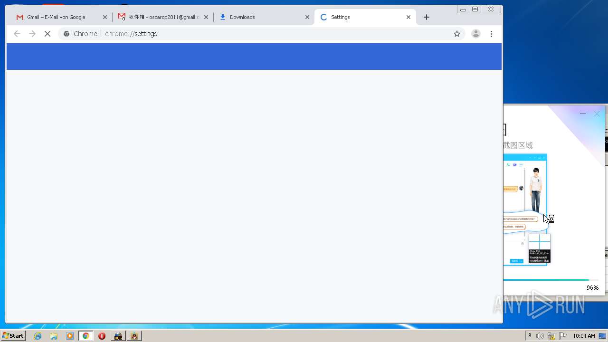The height and width of the screenshot is (342, 608).
Task: Open the volume speaker tray icon
Action: click(x=540, y=336)
